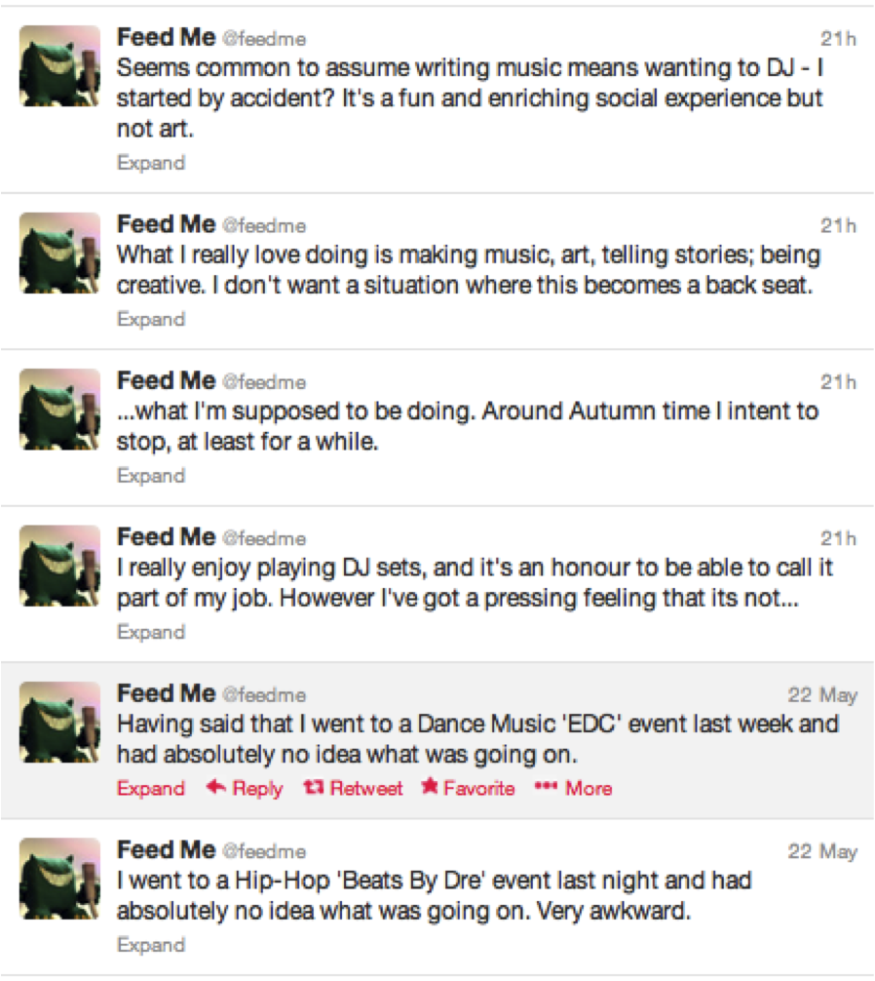Click the Reply arrow icon
The image size is (875, 981).
coord(216,788)
